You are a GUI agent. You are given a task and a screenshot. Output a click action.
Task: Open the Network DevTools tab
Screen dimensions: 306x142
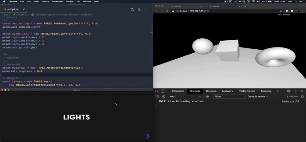tap(228, 91)
